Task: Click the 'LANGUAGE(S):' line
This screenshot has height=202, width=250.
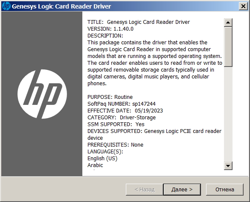Action: pos(105,152)
